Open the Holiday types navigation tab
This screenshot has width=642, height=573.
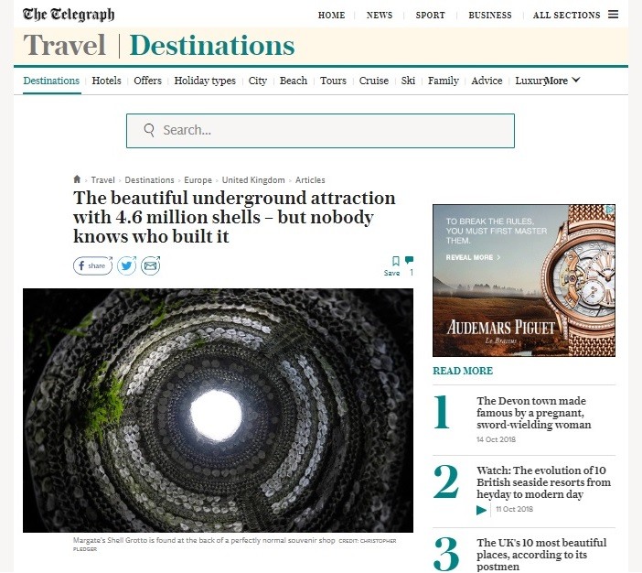tap(205, 81)
